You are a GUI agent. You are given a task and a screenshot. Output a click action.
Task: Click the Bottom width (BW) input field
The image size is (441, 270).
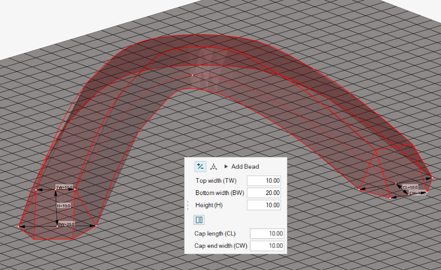[x=264, y=193]
